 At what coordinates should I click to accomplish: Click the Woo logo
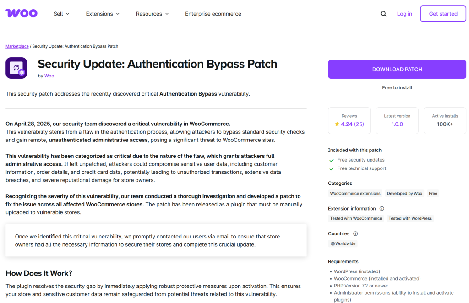21,13
